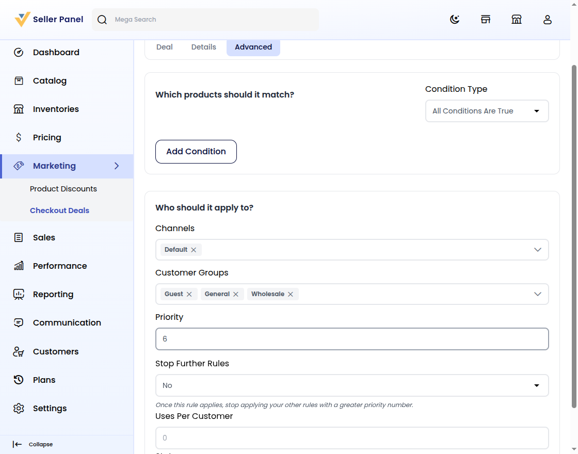Click the Catalog icon in the sidebar
The width and height of the screenshot is (578, 454).
tap(19, 80)
